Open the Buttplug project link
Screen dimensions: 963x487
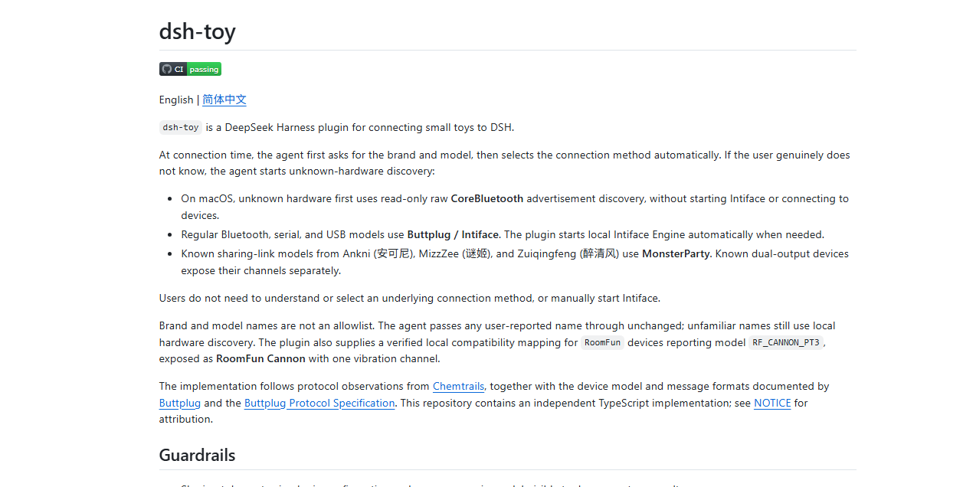coord(180,403)
